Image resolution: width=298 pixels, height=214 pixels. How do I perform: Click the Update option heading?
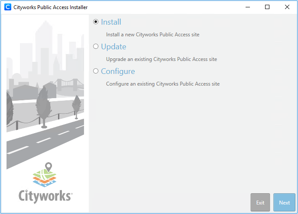pyautogui.click(x=113, y=47)
